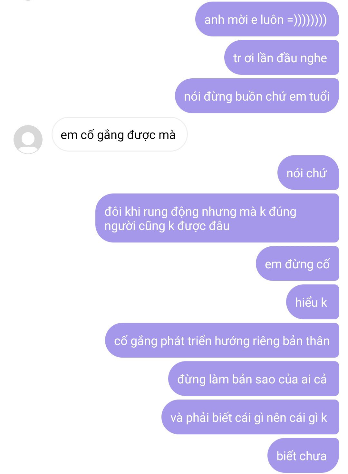Tap the "hiểu k" message

point(313,302)
